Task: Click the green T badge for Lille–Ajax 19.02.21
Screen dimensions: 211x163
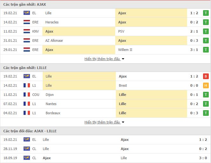Action: point(206,13)
